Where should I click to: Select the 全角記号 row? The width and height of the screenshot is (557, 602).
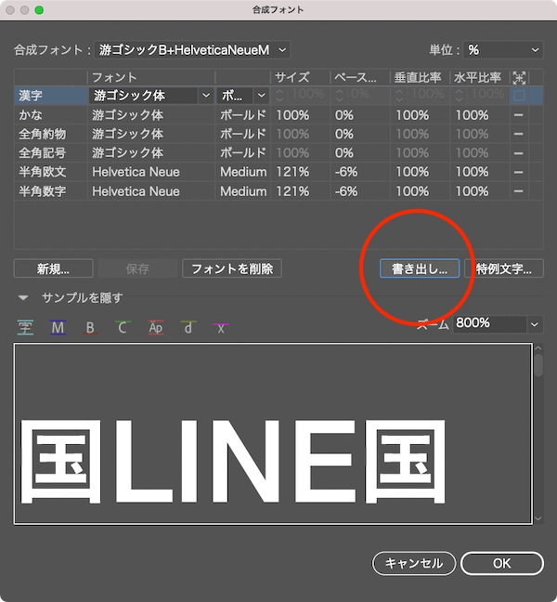point(278,153)
